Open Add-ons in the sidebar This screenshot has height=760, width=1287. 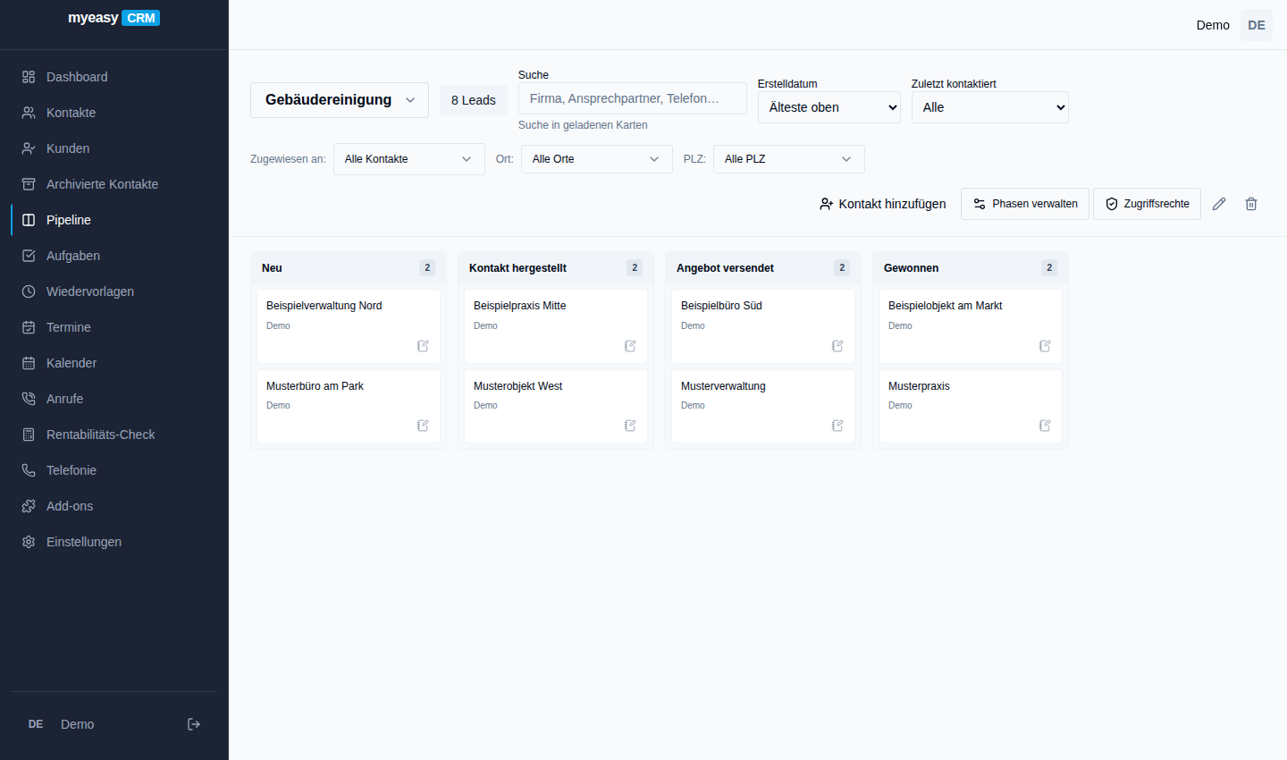click(x=114, y=506)
